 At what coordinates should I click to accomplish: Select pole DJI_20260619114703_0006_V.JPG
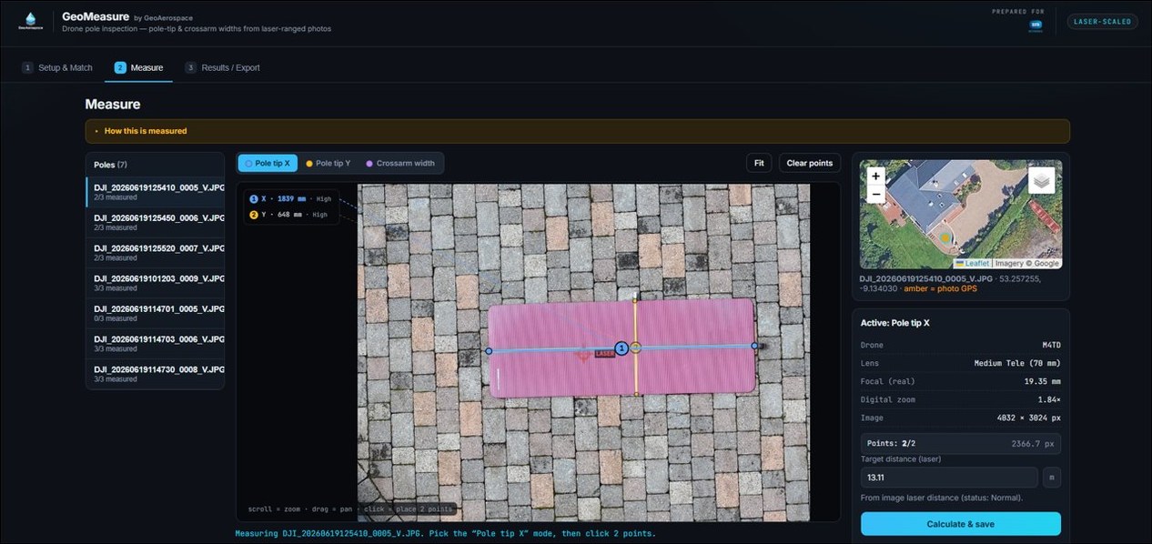(156, 343)
